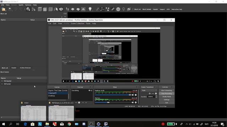
Task: Toggle Inspect button in NifSkope toolbar
Action: [162, 10]
